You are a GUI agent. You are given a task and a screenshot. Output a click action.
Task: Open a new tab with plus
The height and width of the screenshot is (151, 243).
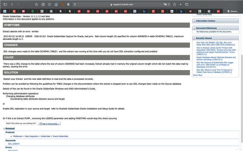(180, 4)
